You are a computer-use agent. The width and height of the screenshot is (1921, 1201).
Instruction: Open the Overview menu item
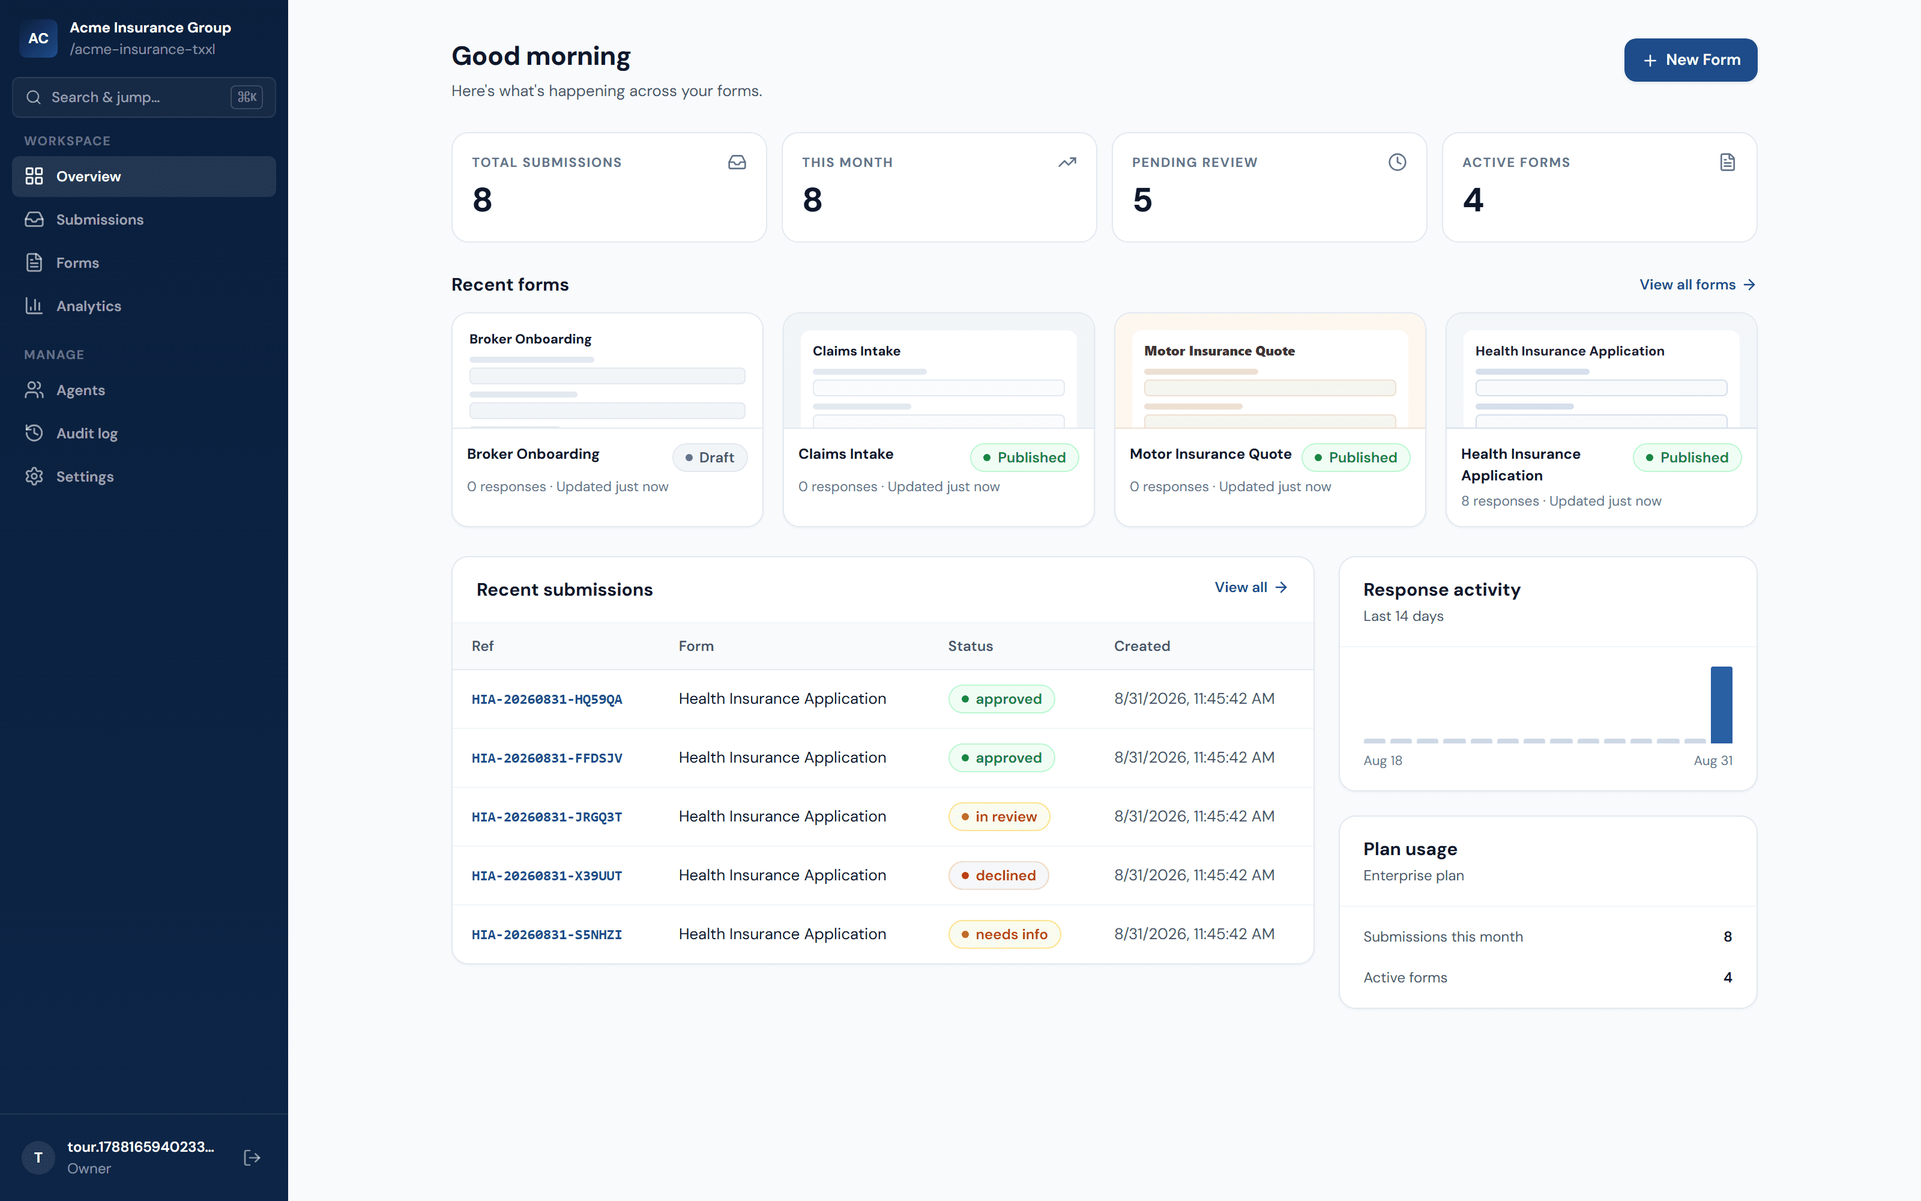point(143,177)
